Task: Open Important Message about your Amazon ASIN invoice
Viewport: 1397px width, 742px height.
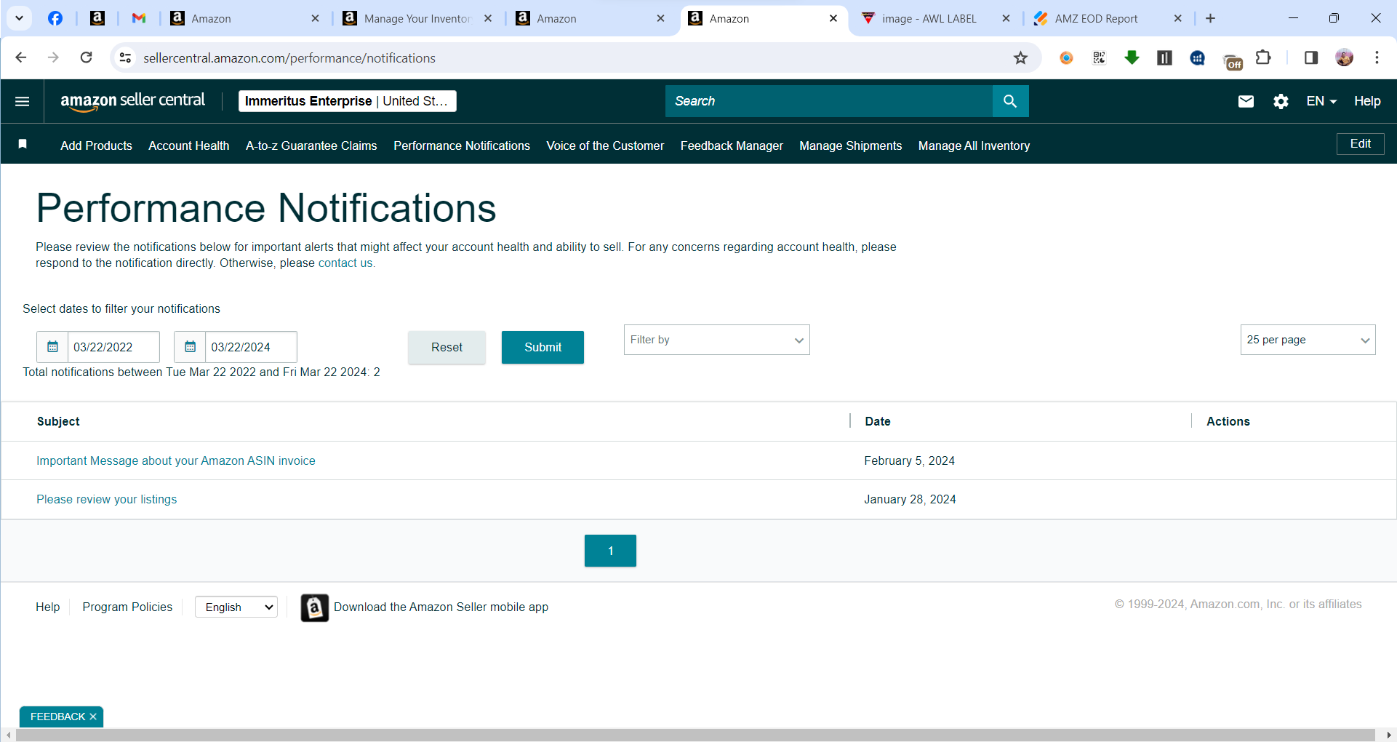Action: click(x=176, y=460)
